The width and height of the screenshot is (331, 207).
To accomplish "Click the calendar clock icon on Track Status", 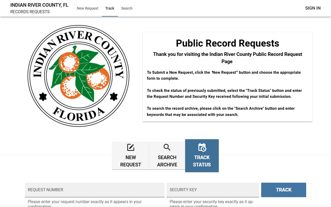I will [202, 147].
